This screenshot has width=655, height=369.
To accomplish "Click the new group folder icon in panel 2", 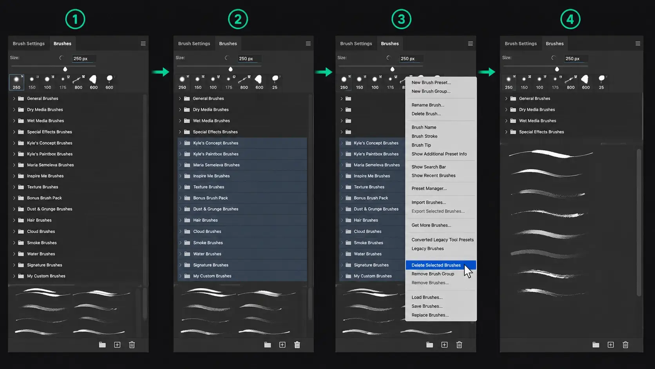I will click(268, 345).
